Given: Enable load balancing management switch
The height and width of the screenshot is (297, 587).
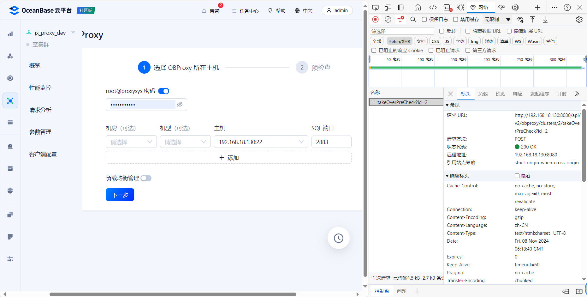Looking at the screenshot, I should 146,178.
